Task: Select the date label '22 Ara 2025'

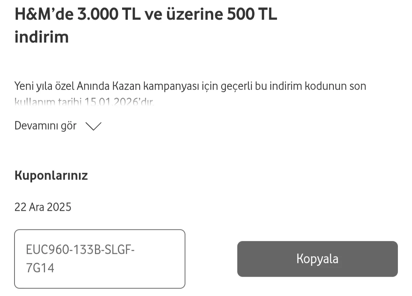Action: pos(42,207)
